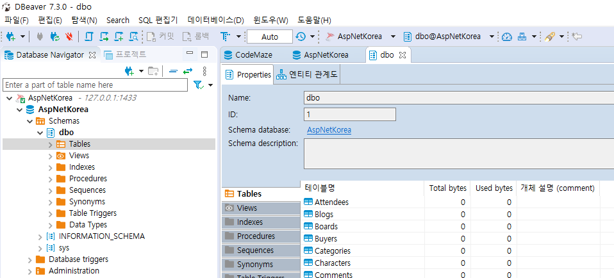
Task: Click the recent SQL script icon with green arrow
Action: [104, 37]
